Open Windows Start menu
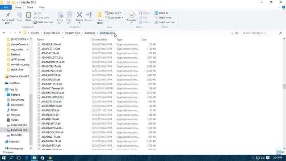286x161 pixels. (4, 158)
